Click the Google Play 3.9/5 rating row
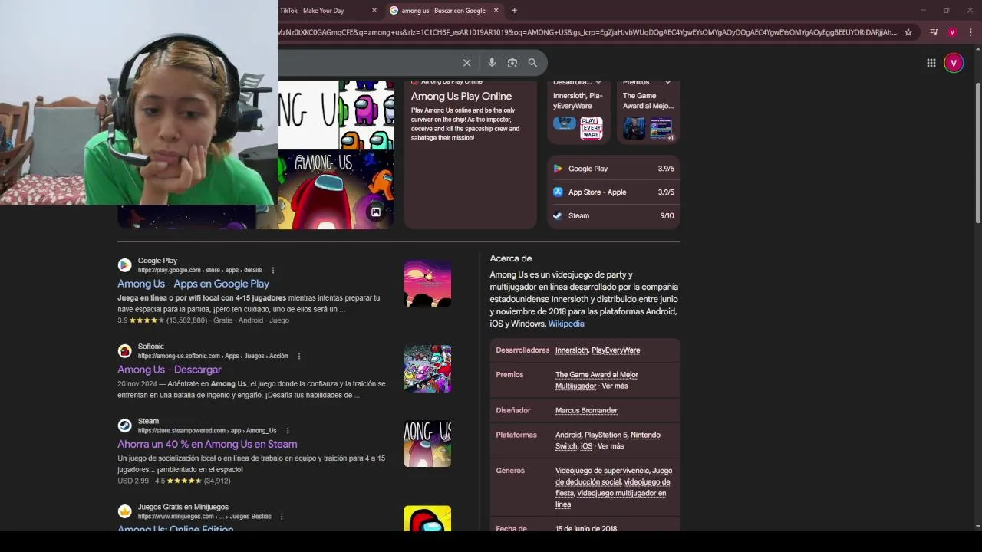Viewport: 982px width, 552px height. 614,169
